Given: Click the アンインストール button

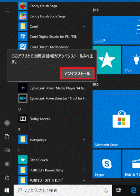Looking at the screenshot, I should tap(77, 73).
